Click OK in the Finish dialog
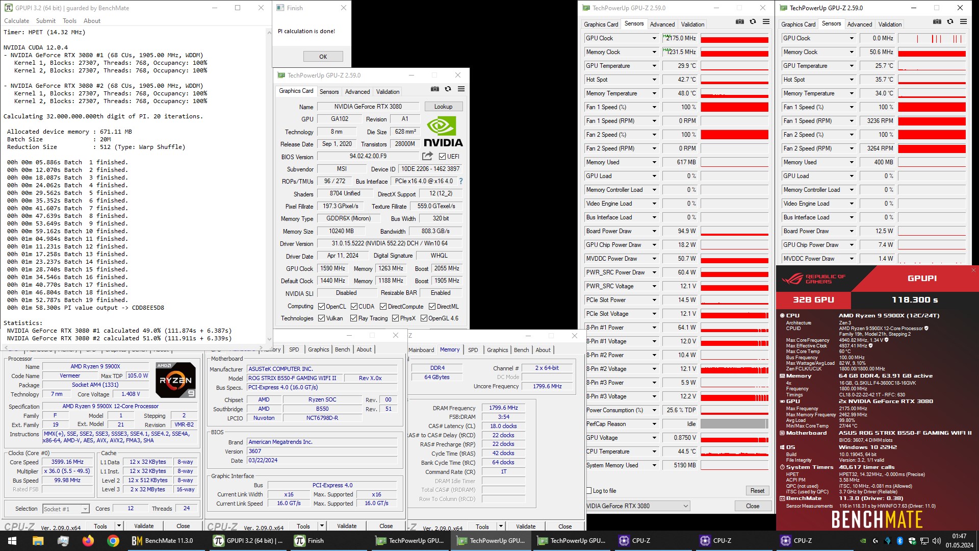Screen dimensions: 979x551 pyautogui.click(x=323, y=57)
